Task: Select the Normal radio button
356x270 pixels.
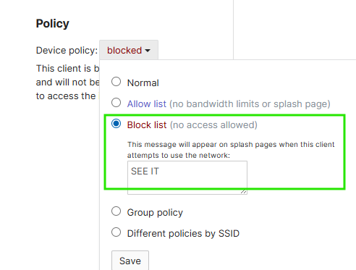Action: [116, 82]
